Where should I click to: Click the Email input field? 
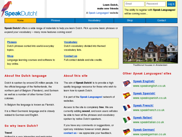pos(134,4)
